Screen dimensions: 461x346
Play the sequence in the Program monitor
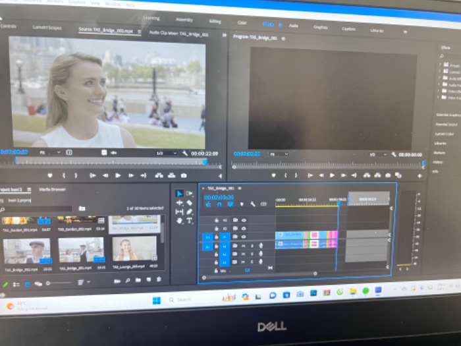(x=332, y=175)
